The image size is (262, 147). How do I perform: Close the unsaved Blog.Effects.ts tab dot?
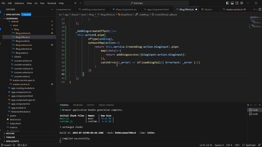click(x=196, y=9)
